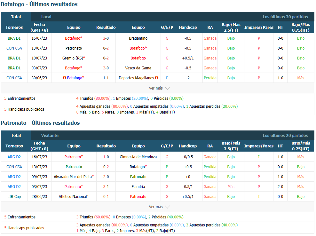316x236 pixels.
Task: Click Atlético Nacional team name
Action: coord(73,196)
